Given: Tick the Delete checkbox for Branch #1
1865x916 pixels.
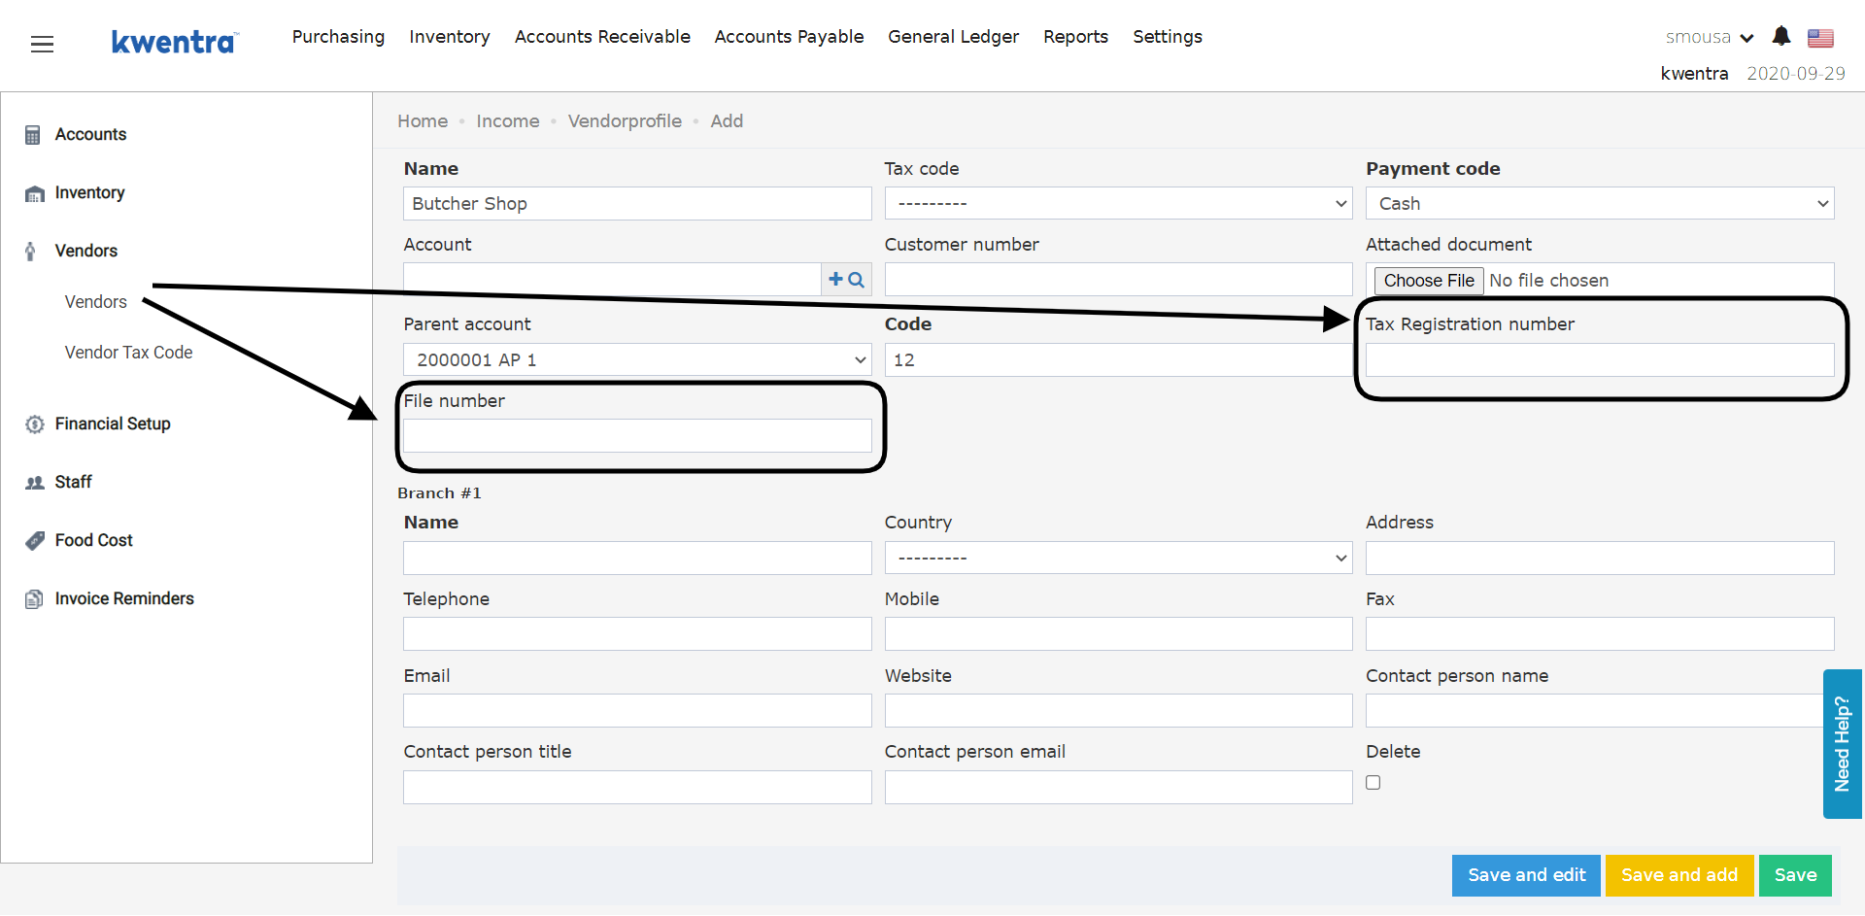Looking at the screenshot, I should pos(1373,783).
